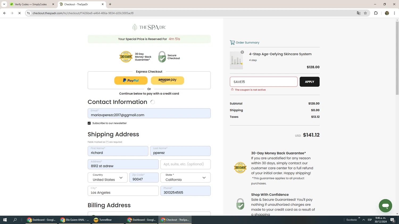Viewport: 399px width, 224px height.
Task: Click the countdown timer 4m 51s
Action: click(x=174, y=39)
